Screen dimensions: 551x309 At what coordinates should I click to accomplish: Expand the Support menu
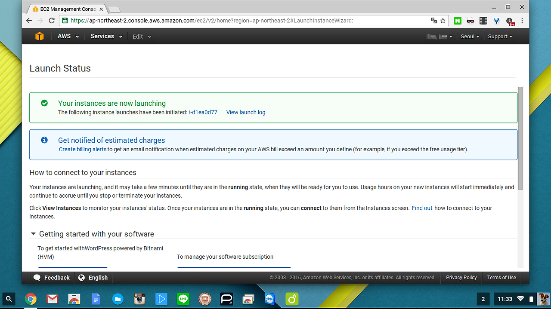click(500, 37)
